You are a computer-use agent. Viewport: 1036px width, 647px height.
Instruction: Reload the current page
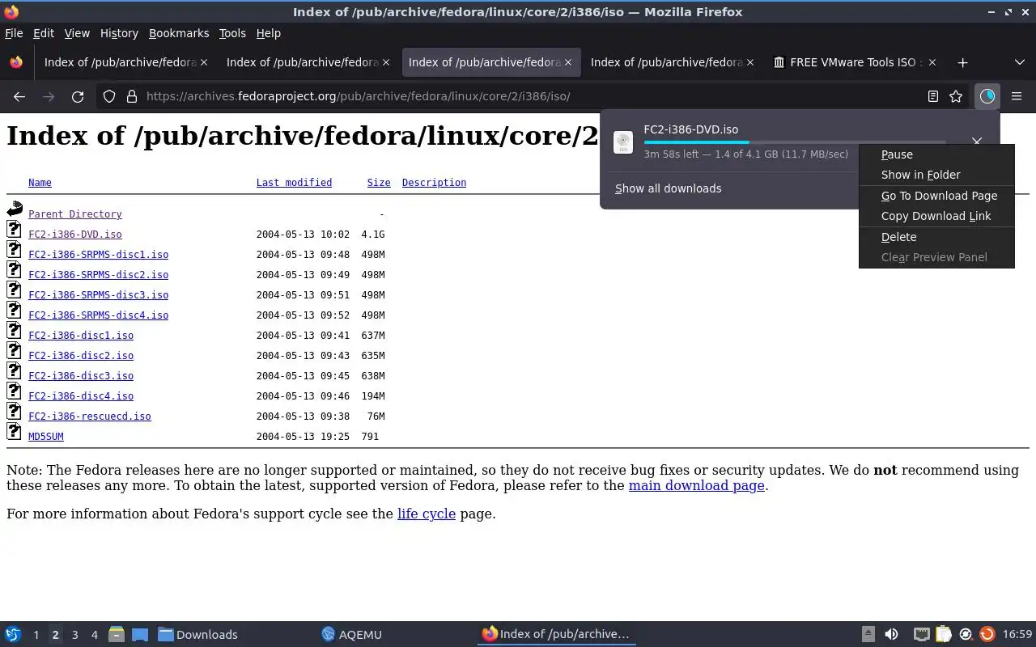[78, 96]
